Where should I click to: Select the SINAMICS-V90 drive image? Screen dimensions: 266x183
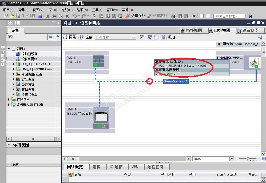click(x=255, y=62)
